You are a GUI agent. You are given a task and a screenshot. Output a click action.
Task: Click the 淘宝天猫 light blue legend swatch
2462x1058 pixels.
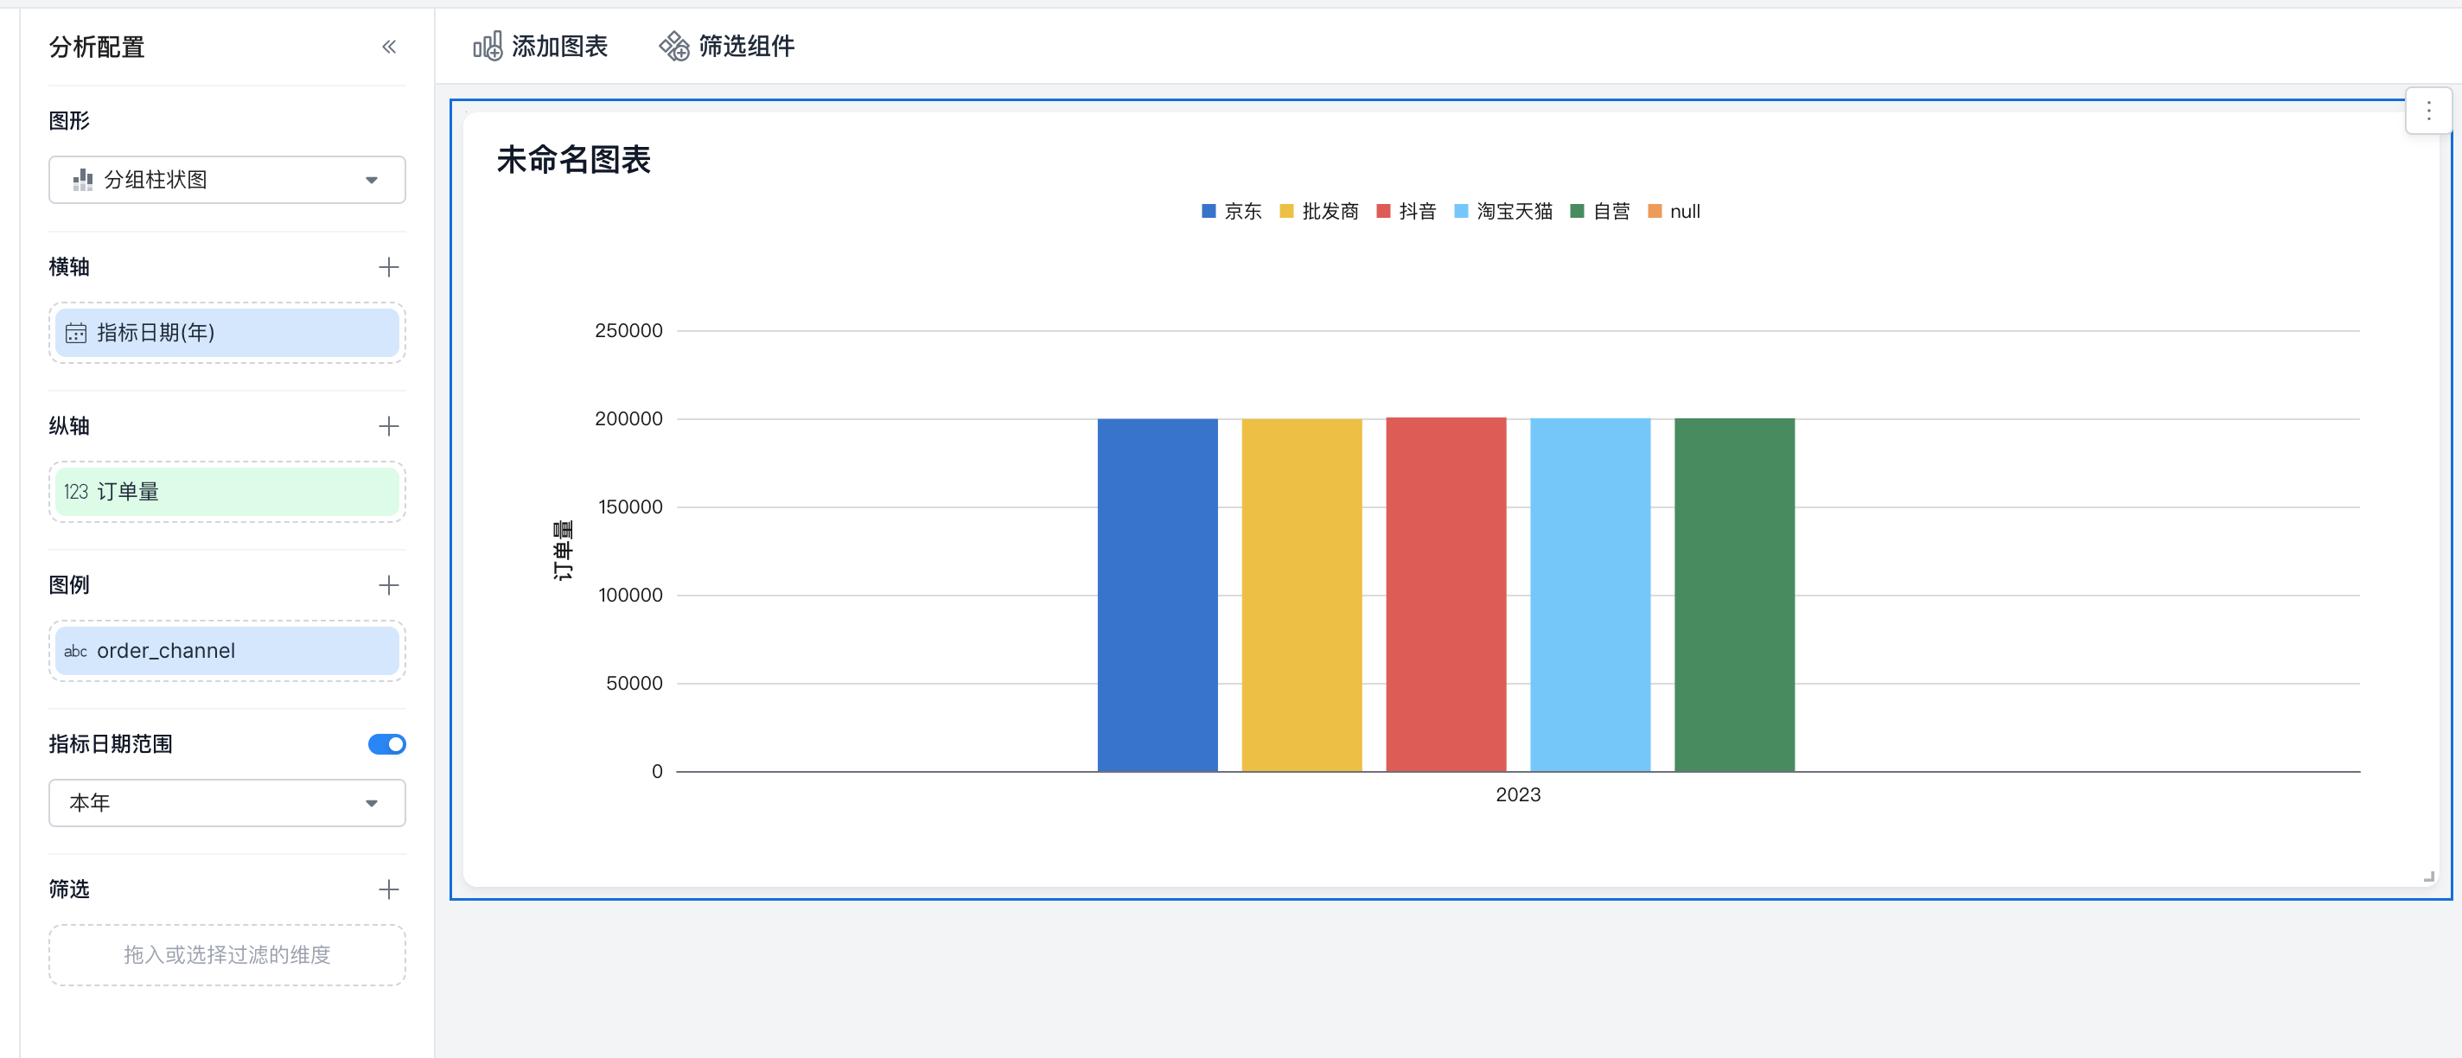pos(1460,211)
